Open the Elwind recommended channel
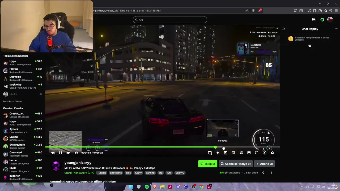340x191 pixels. coord(23,138)
